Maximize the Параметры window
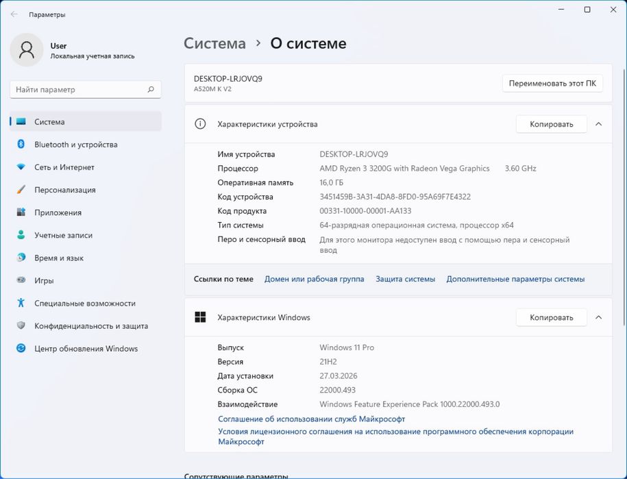This screenshot has height=479, width=627. click(x=587, y=10)
